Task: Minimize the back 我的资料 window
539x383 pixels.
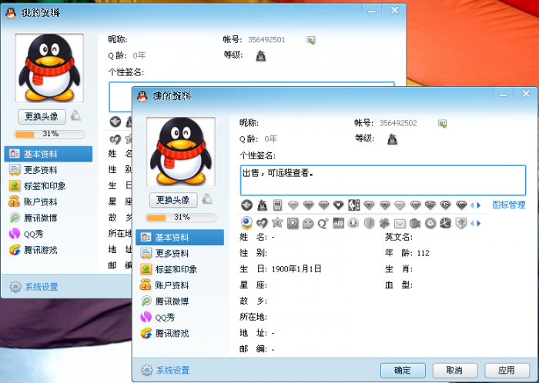Action: pos(372,11)
